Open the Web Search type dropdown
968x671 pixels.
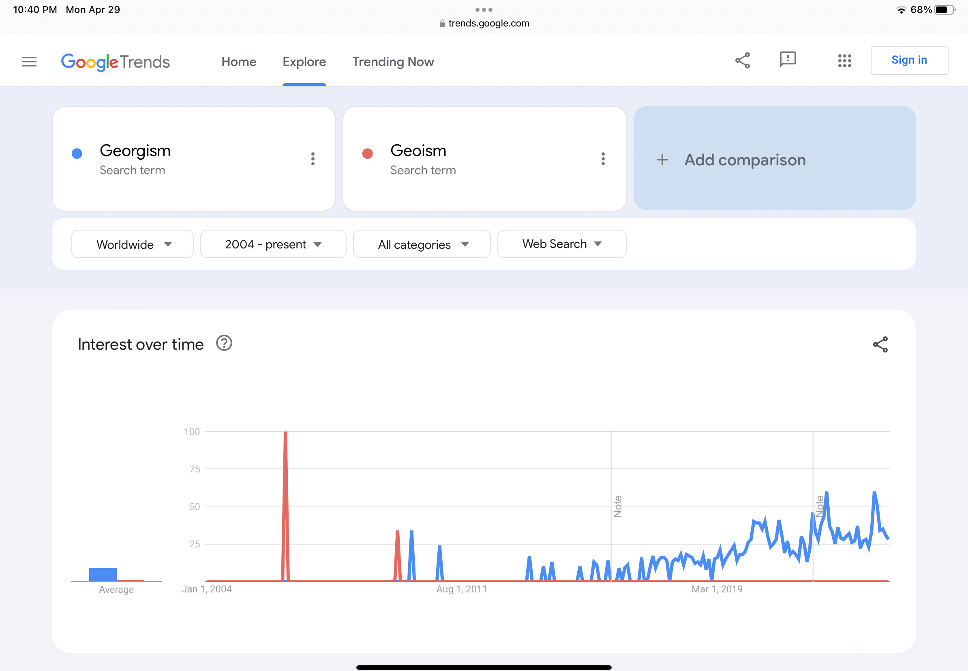point(562,244)
